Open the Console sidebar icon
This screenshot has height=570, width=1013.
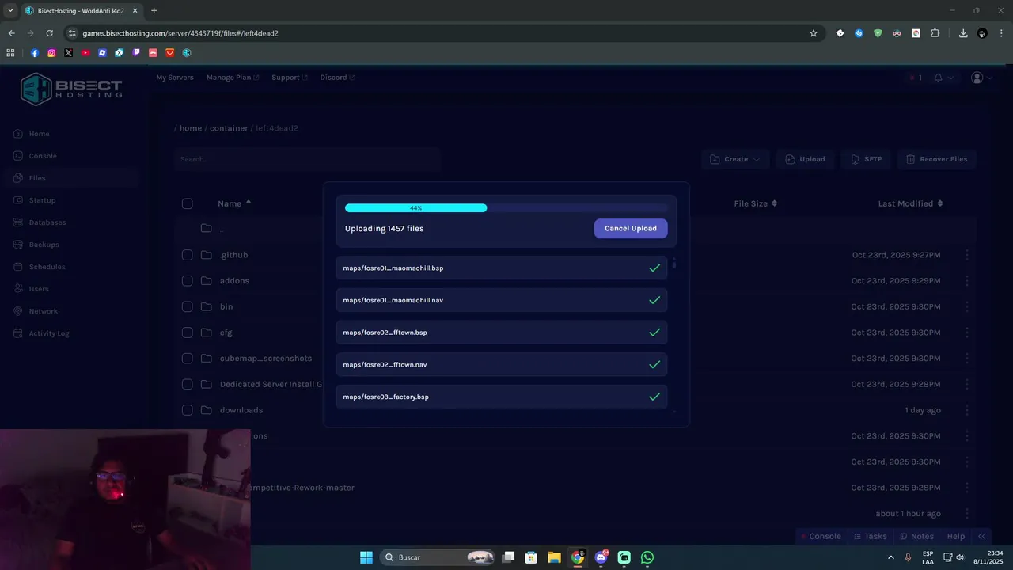point(18,156)
